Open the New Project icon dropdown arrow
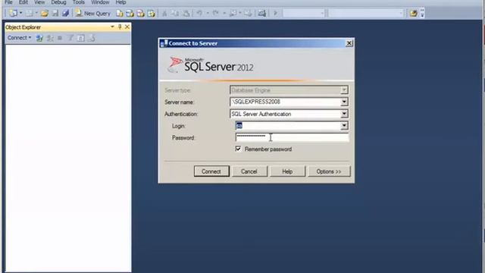 pyautogui.click(x=20, y=14)
